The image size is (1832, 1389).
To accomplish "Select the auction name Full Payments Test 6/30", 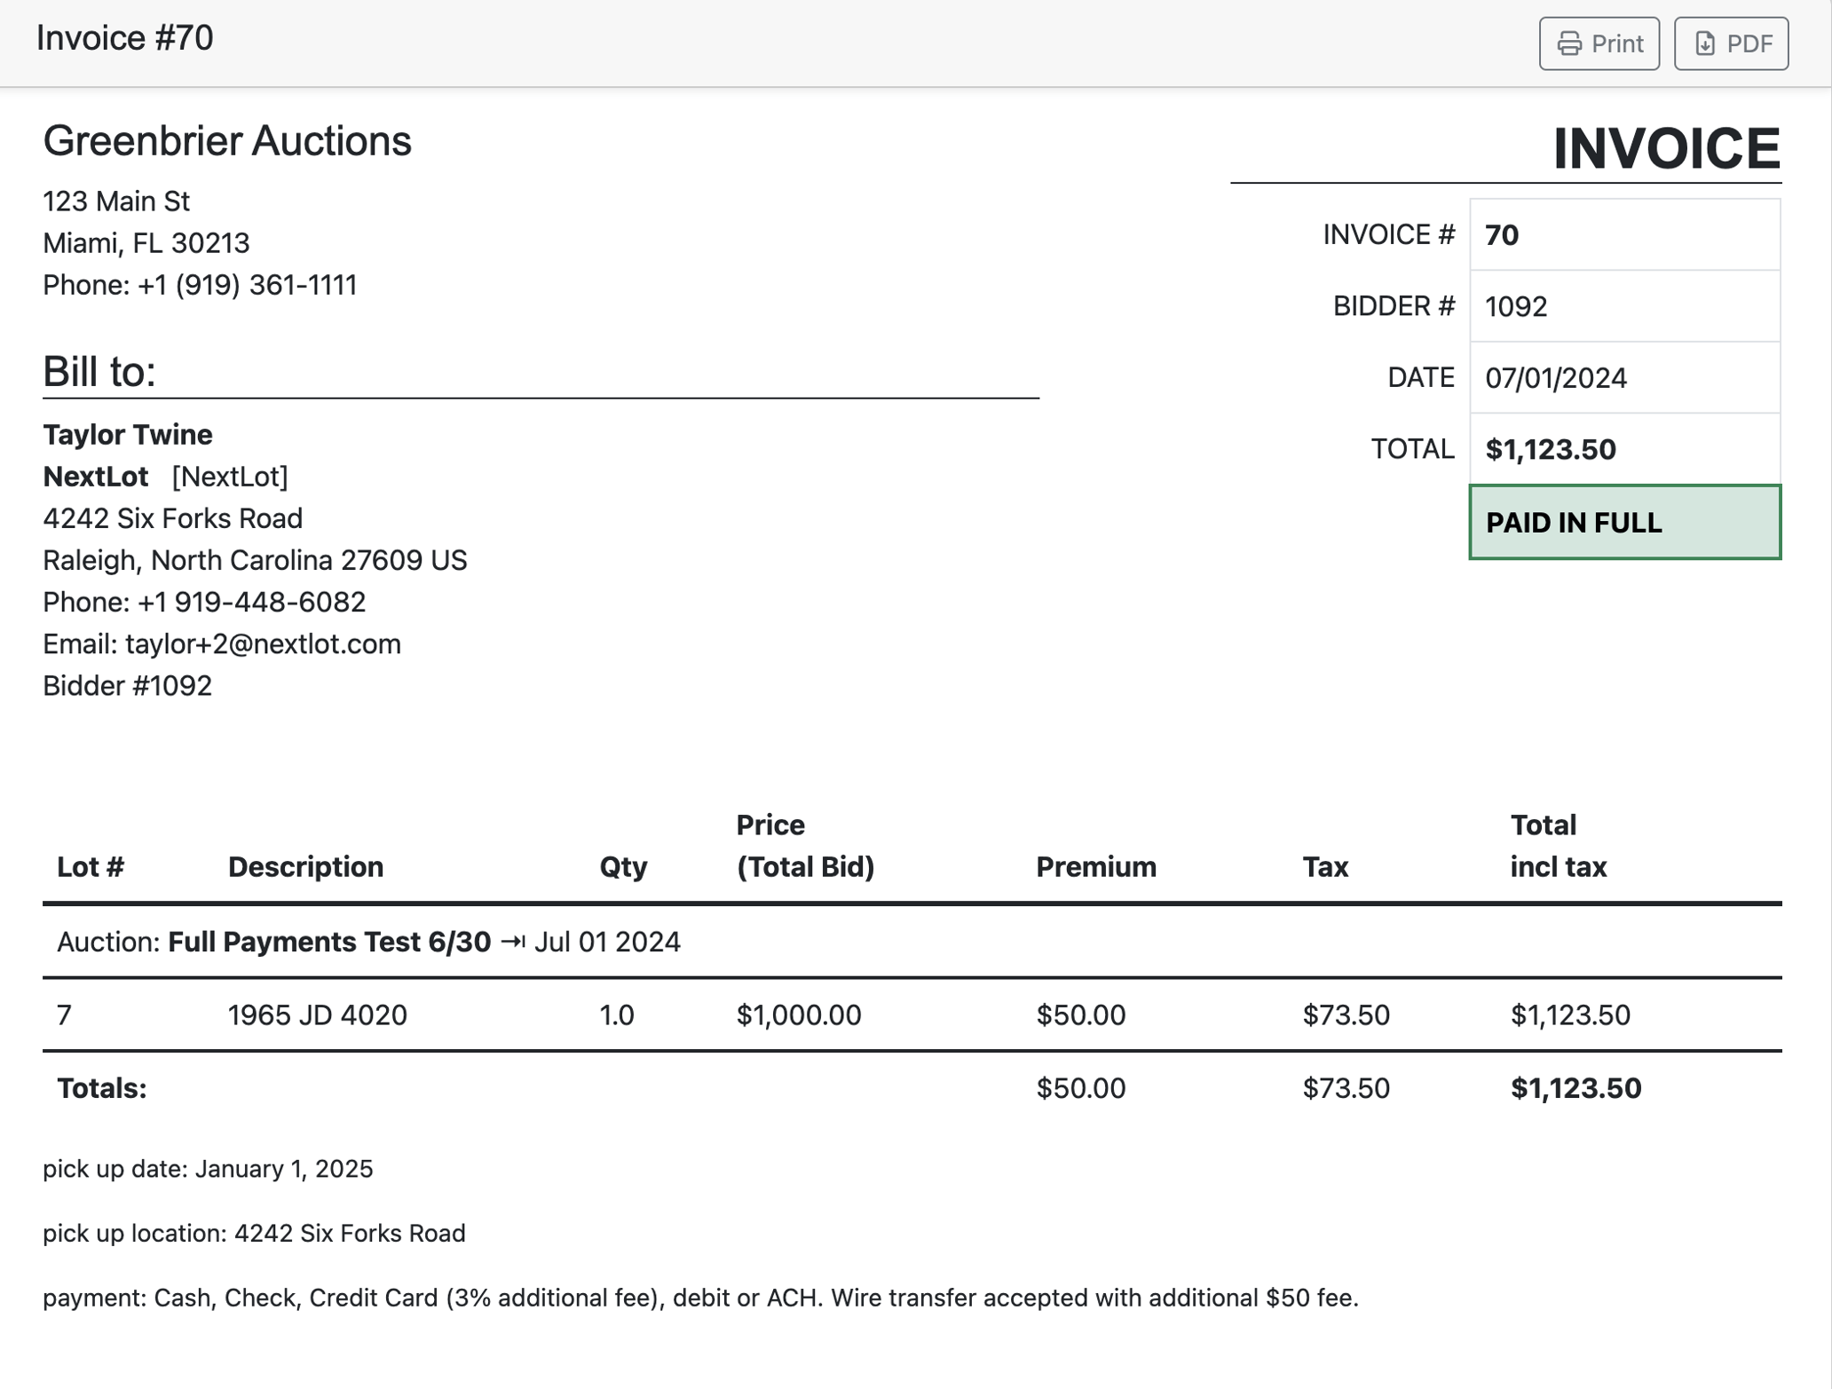I will pos(328,943).
